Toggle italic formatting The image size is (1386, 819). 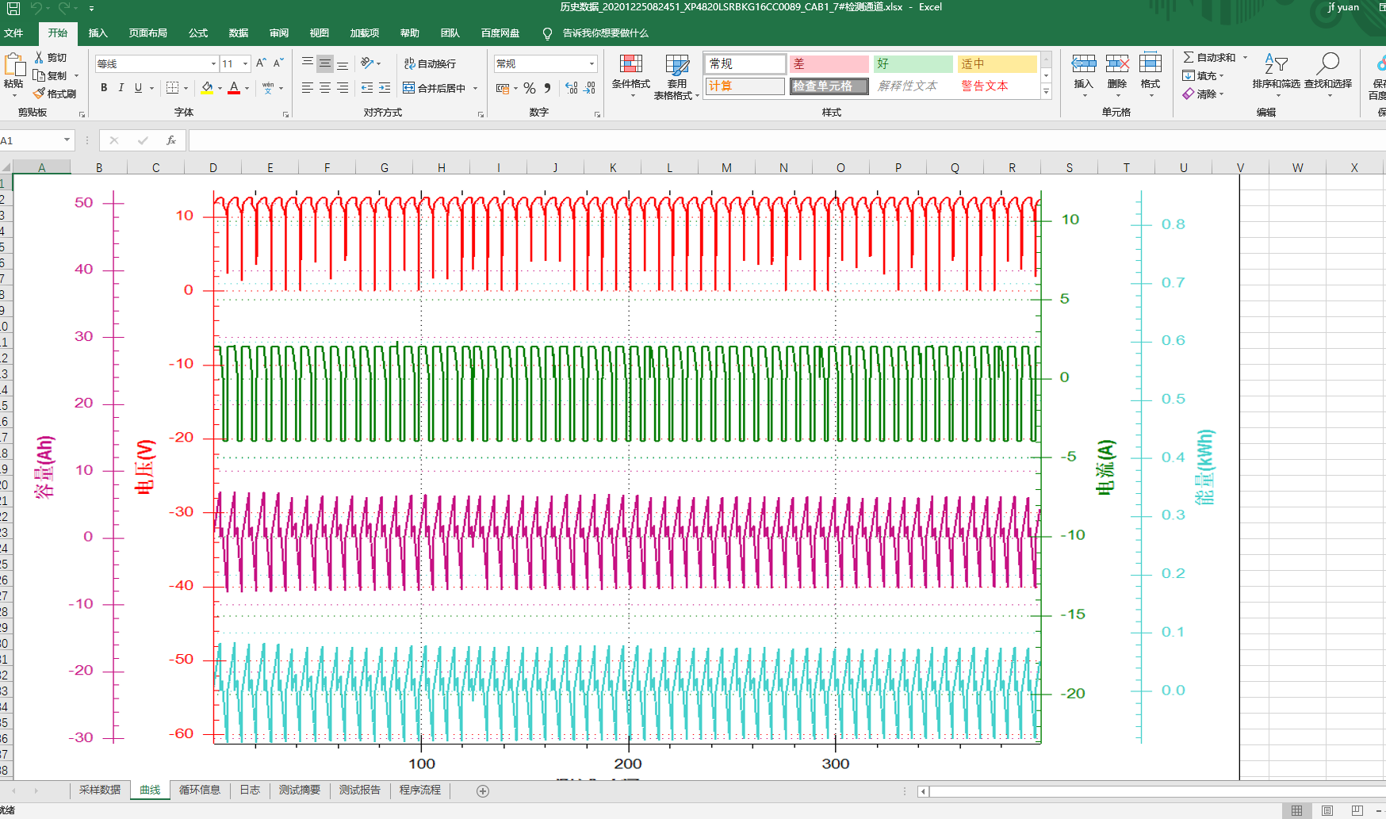[x=121, y=88]
